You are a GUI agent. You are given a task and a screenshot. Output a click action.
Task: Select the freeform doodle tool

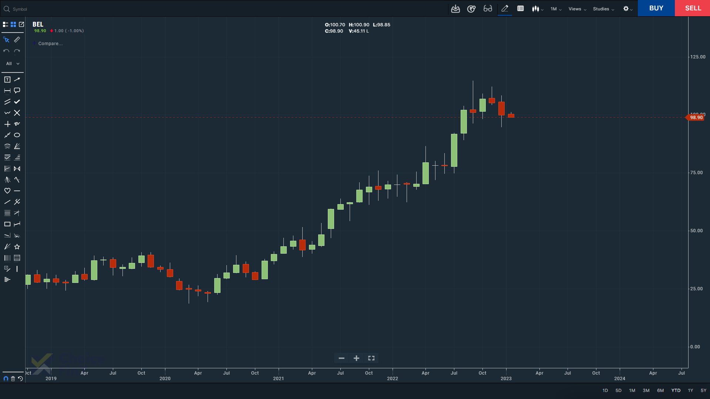tap(17, 124)
